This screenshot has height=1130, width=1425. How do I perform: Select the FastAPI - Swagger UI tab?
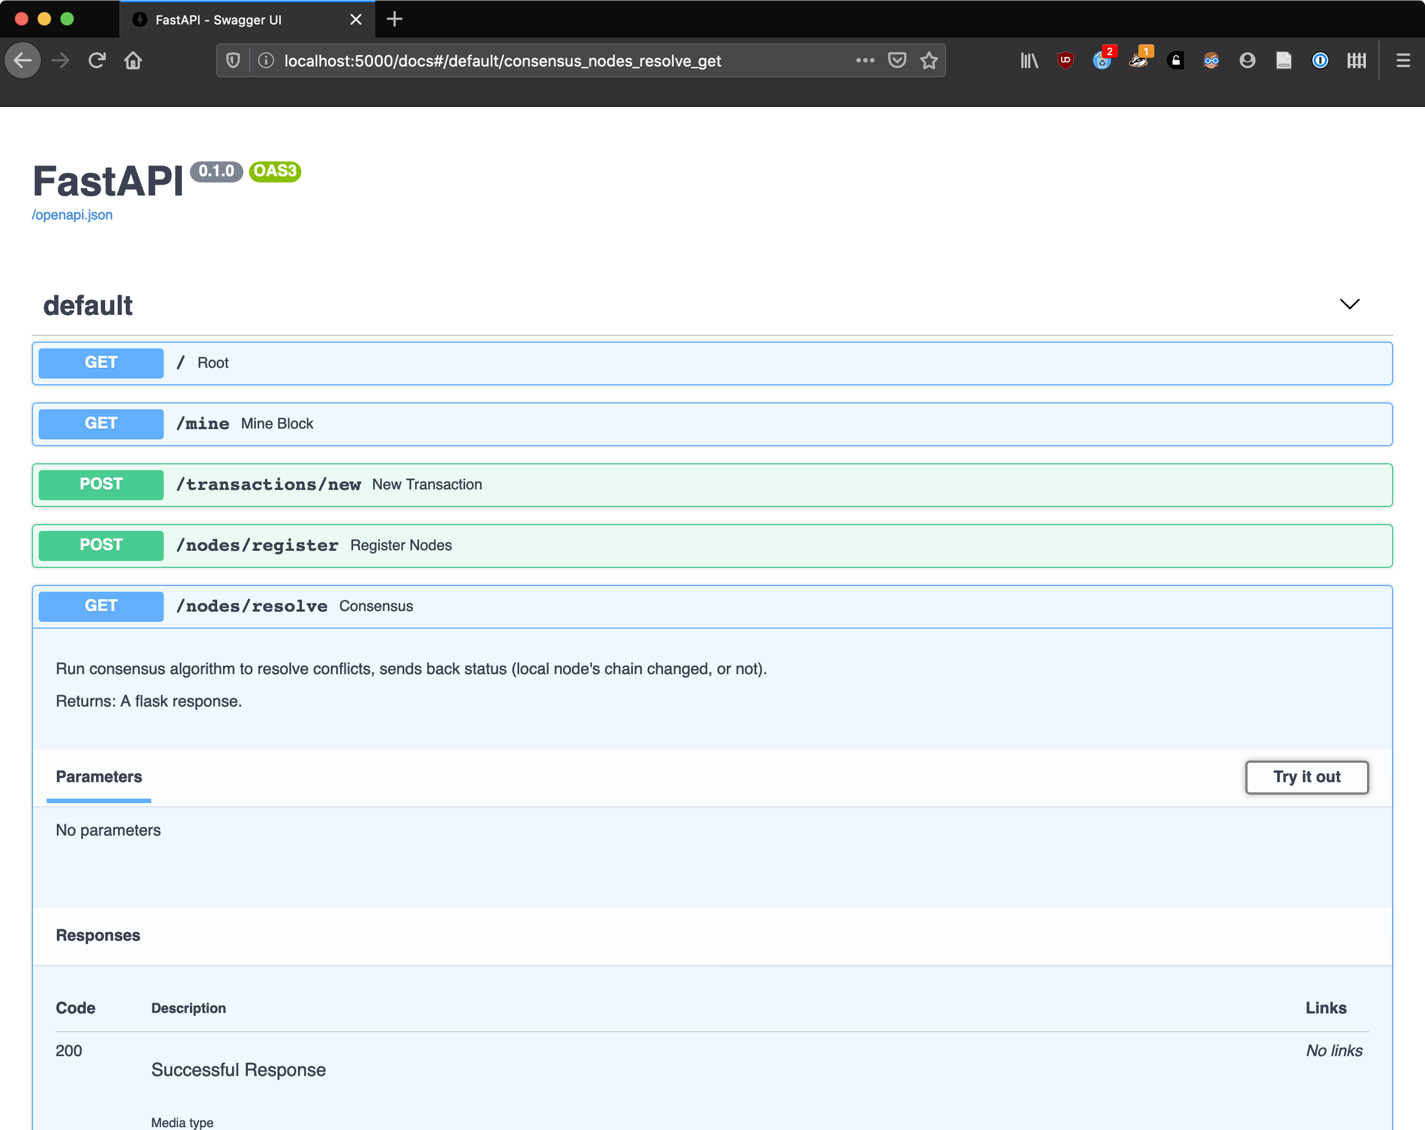(x=247, y=19)
